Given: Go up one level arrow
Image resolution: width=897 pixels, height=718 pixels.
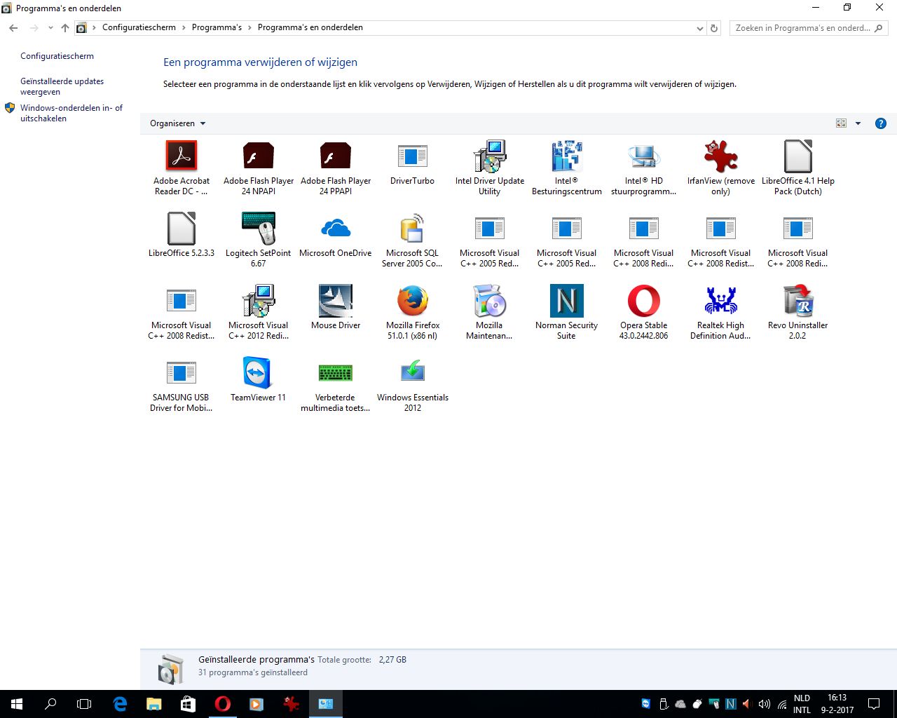Looking at the screenshot, I should click(65, 28).
